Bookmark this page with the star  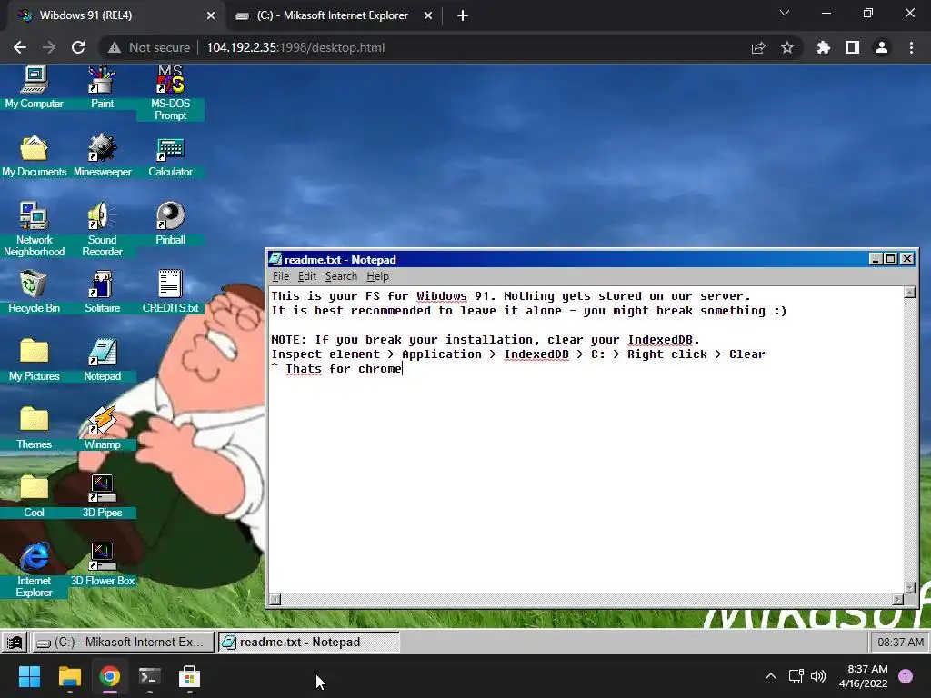click(x=787, y=47)
